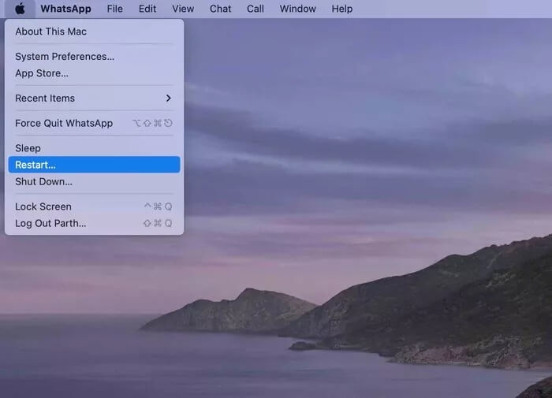Viewport: 552px width, 398px height.
Task: Select the highlighted Restart option
Action: tap(94, 165)
